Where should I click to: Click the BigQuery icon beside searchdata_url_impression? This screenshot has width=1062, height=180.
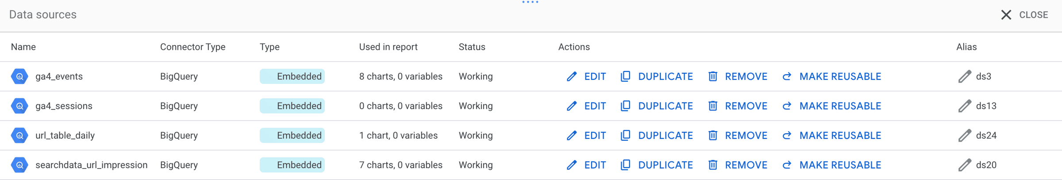tap(19, 165)
